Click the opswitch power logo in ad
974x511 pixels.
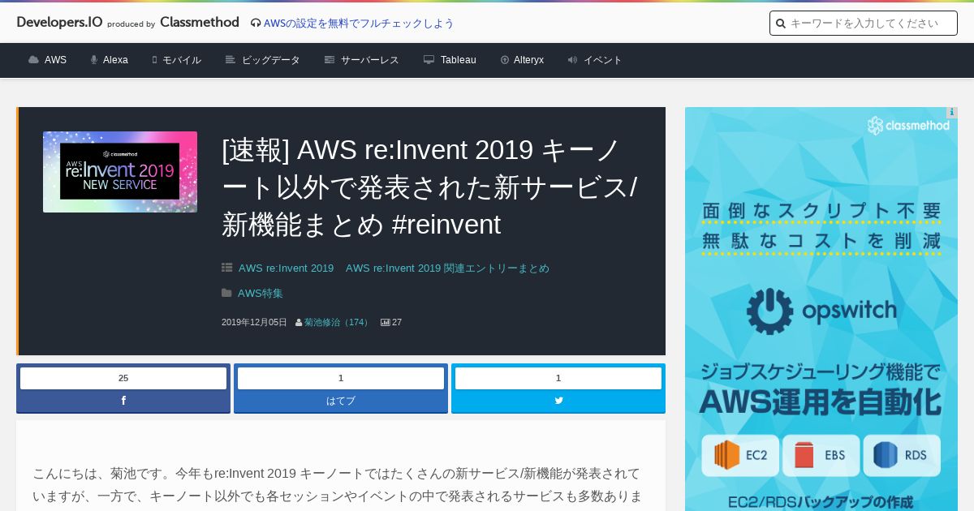[x=769, y=311]
